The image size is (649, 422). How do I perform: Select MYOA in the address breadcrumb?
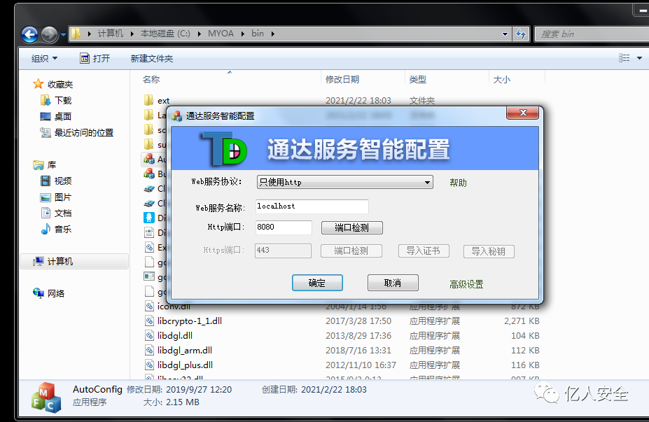point(221,34)
